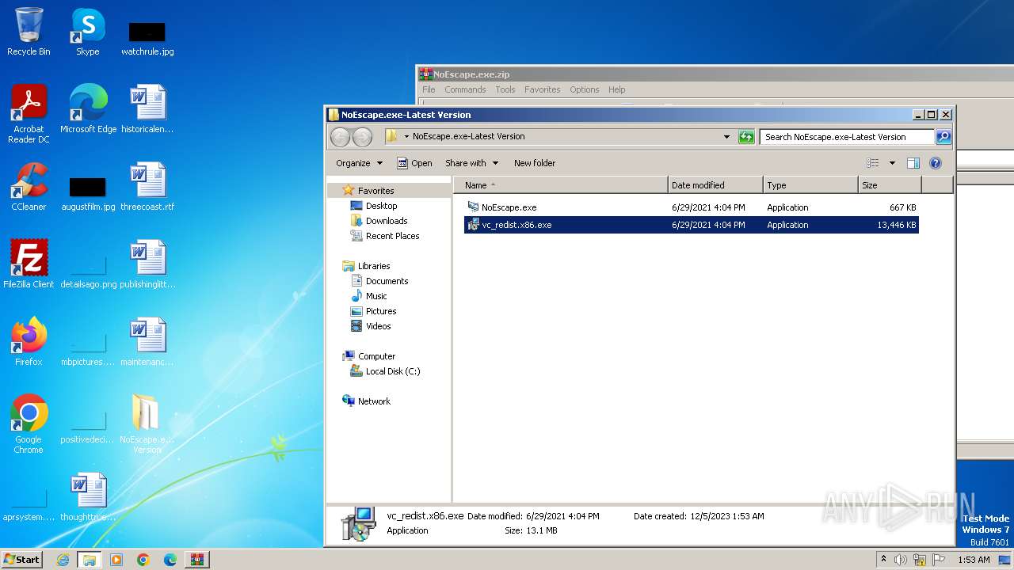Open the thoughttrue document on the desktop
The width and height of the screenshot is (1014, 570).
[88, 497]
